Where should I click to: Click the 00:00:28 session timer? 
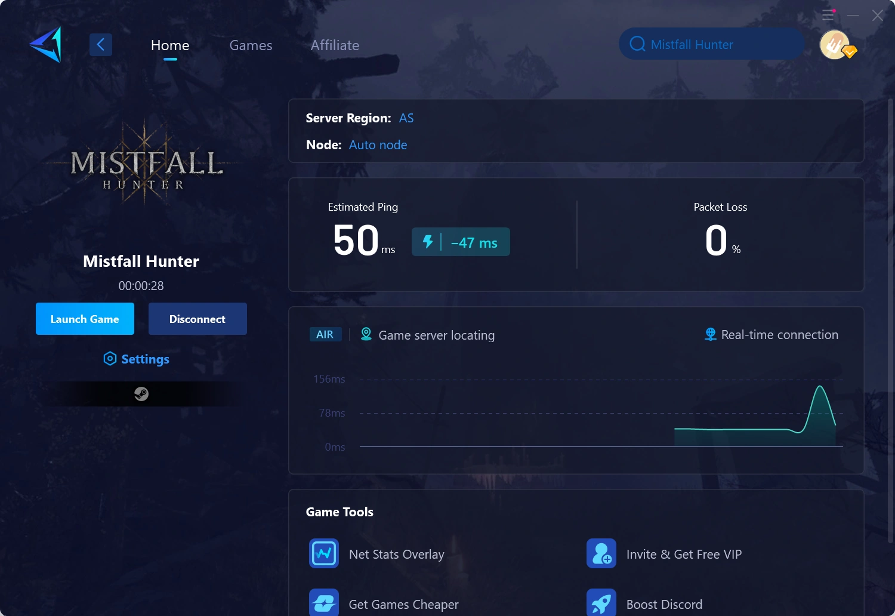141,286
